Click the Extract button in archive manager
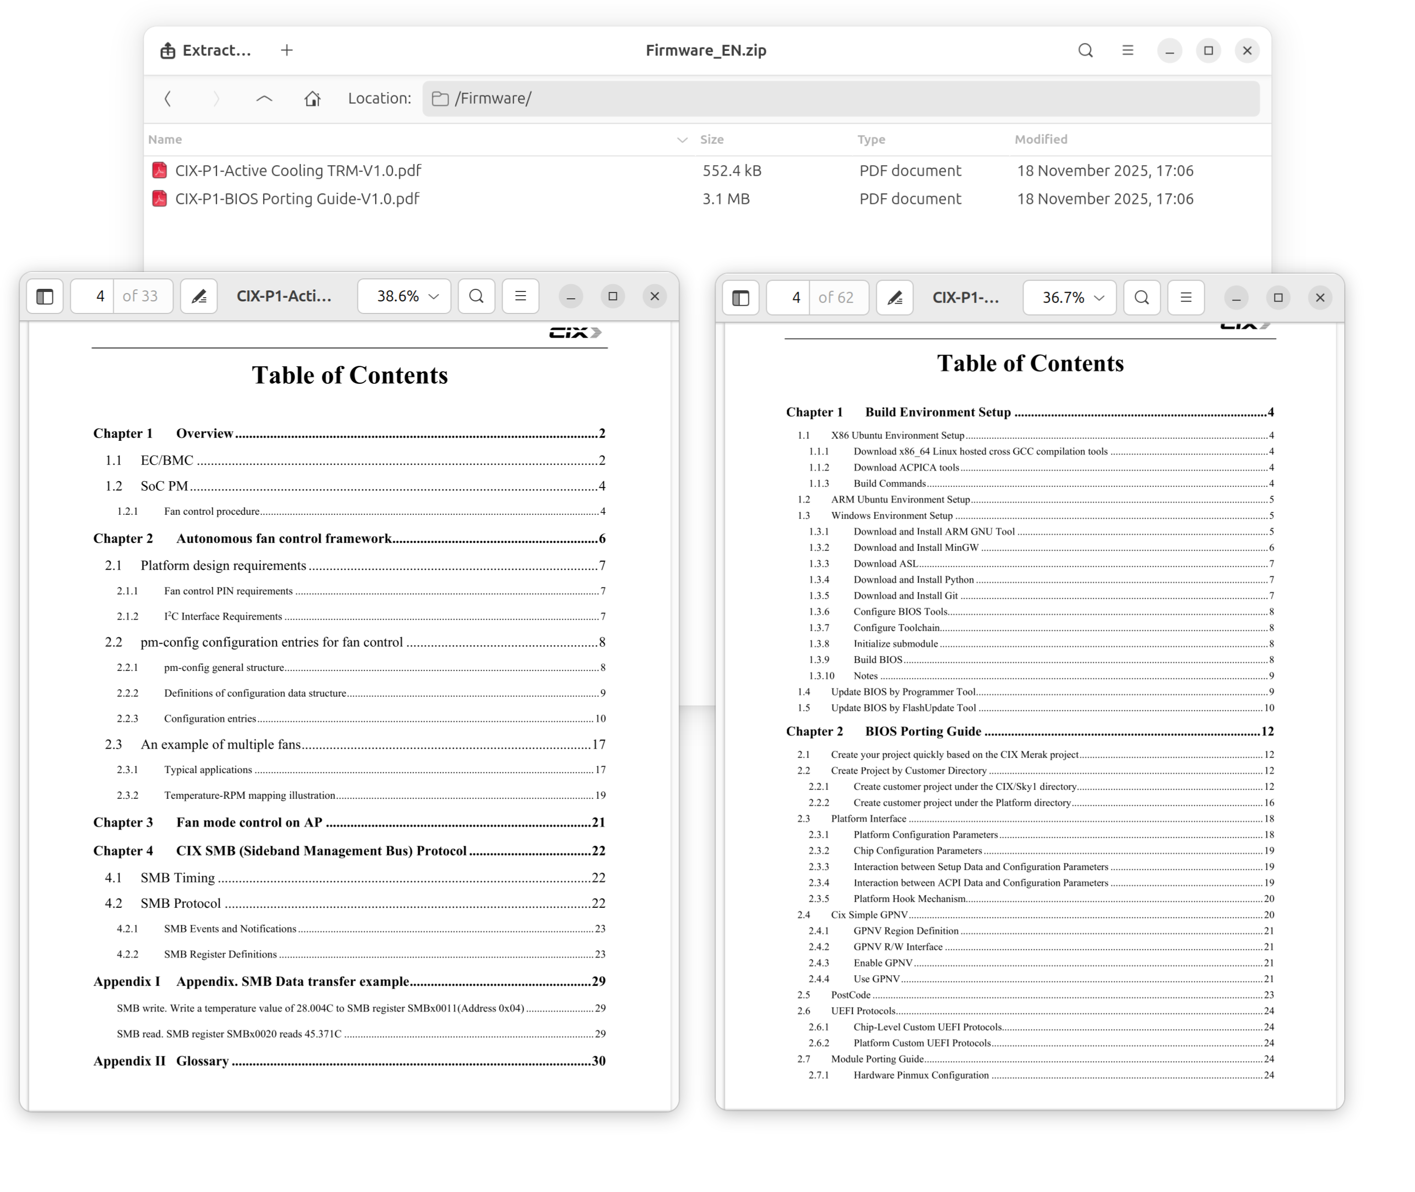The image size is (1415, 1192). pos(205,51)
